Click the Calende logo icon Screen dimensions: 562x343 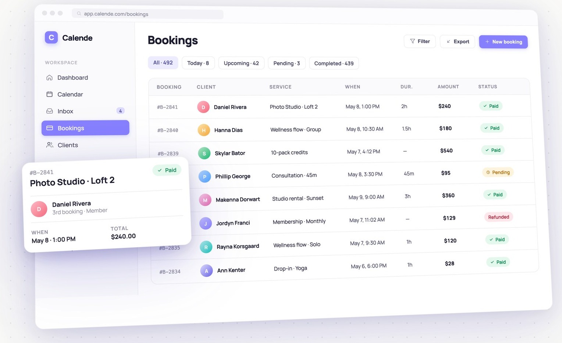click(x=51, y=38)
